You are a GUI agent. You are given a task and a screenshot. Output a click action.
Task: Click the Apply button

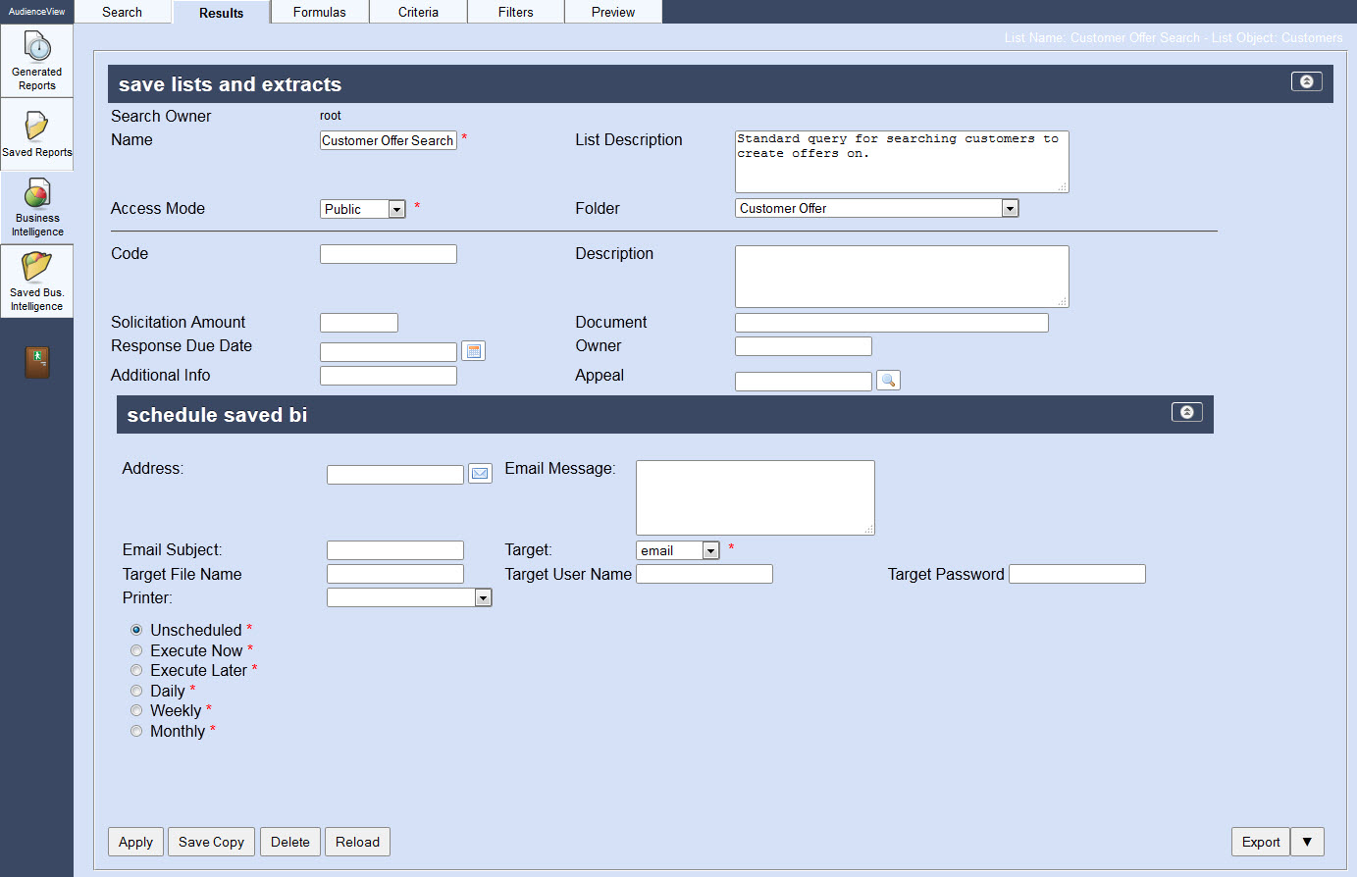(135, 842)
